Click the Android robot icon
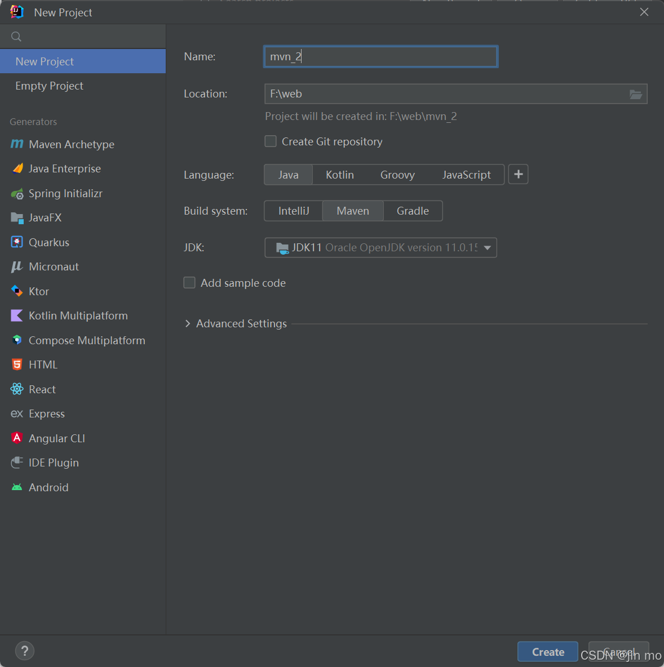 (16, 487)
